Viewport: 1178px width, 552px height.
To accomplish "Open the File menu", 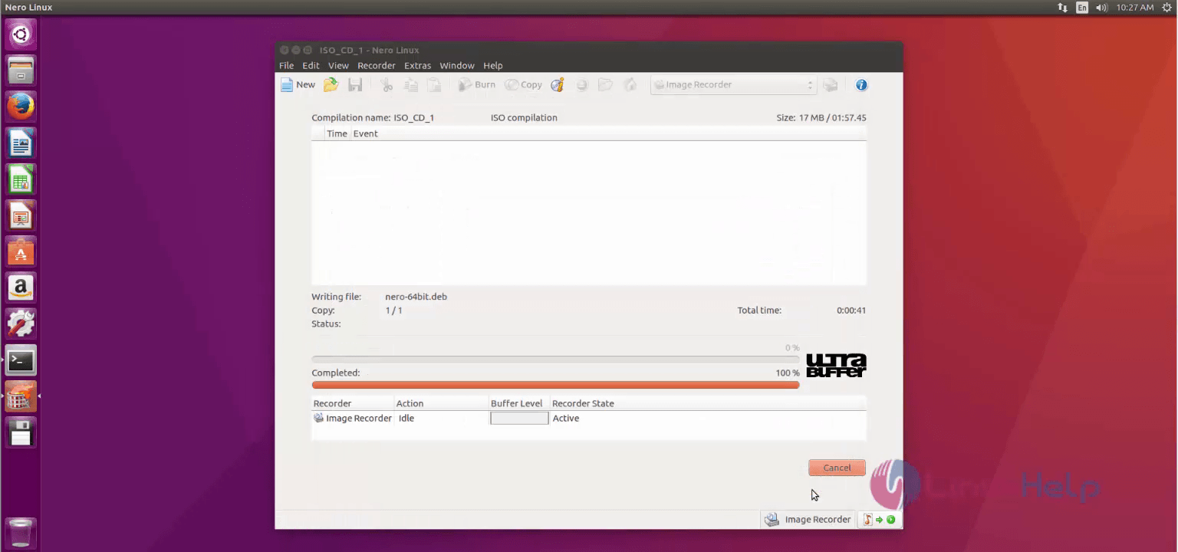I will pos(286,66).
